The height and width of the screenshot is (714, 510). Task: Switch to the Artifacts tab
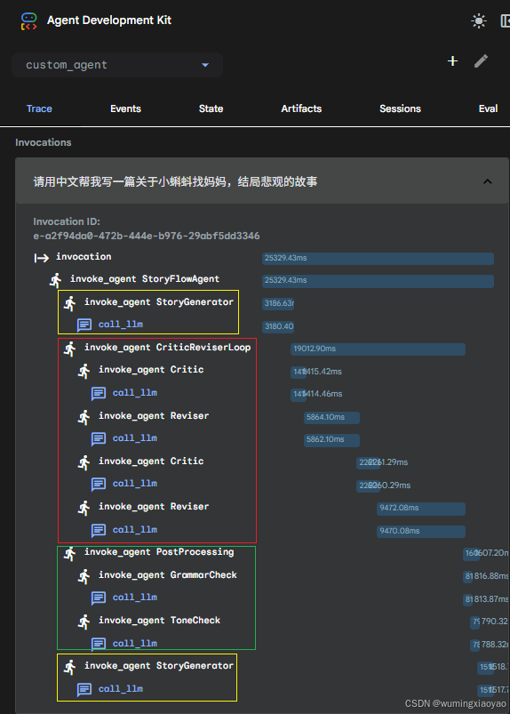point(301,108)
